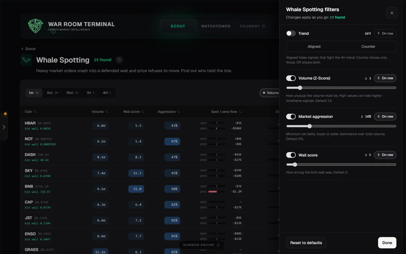Open the HBAR coin row
This screenshot has width=406, height=254.
(x=150, y=125)
